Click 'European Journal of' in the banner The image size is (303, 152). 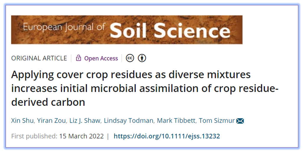(64, 27)
